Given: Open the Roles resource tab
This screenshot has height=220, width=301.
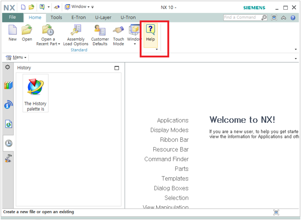Looking at the screenshot, I should [x=8, y=158].
